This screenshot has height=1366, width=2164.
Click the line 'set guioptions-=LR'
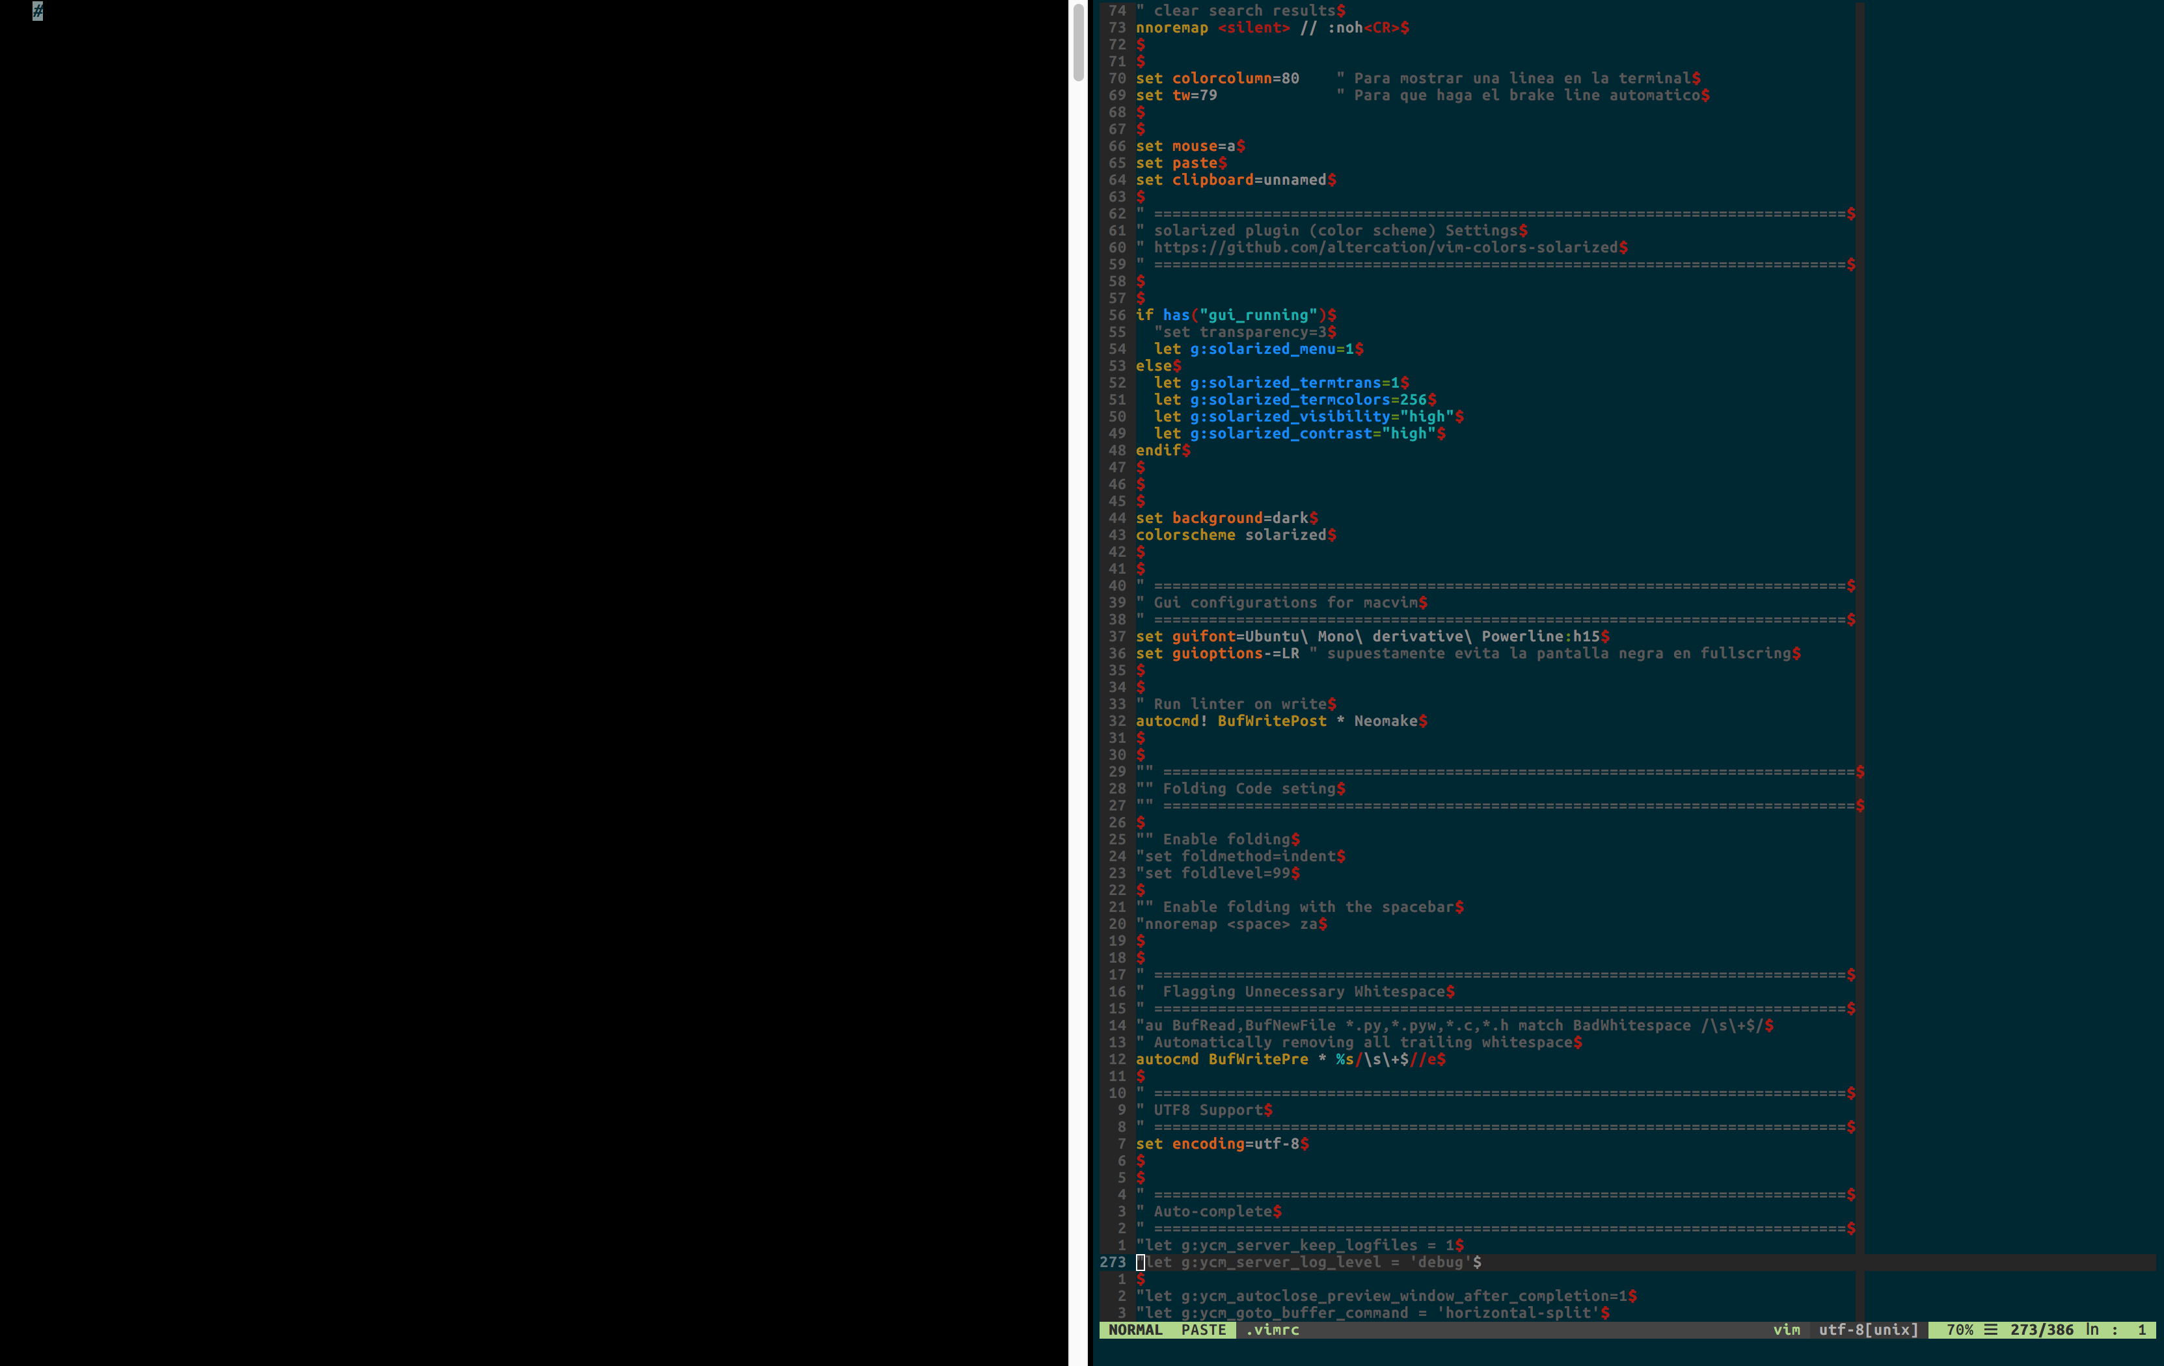1217,654
